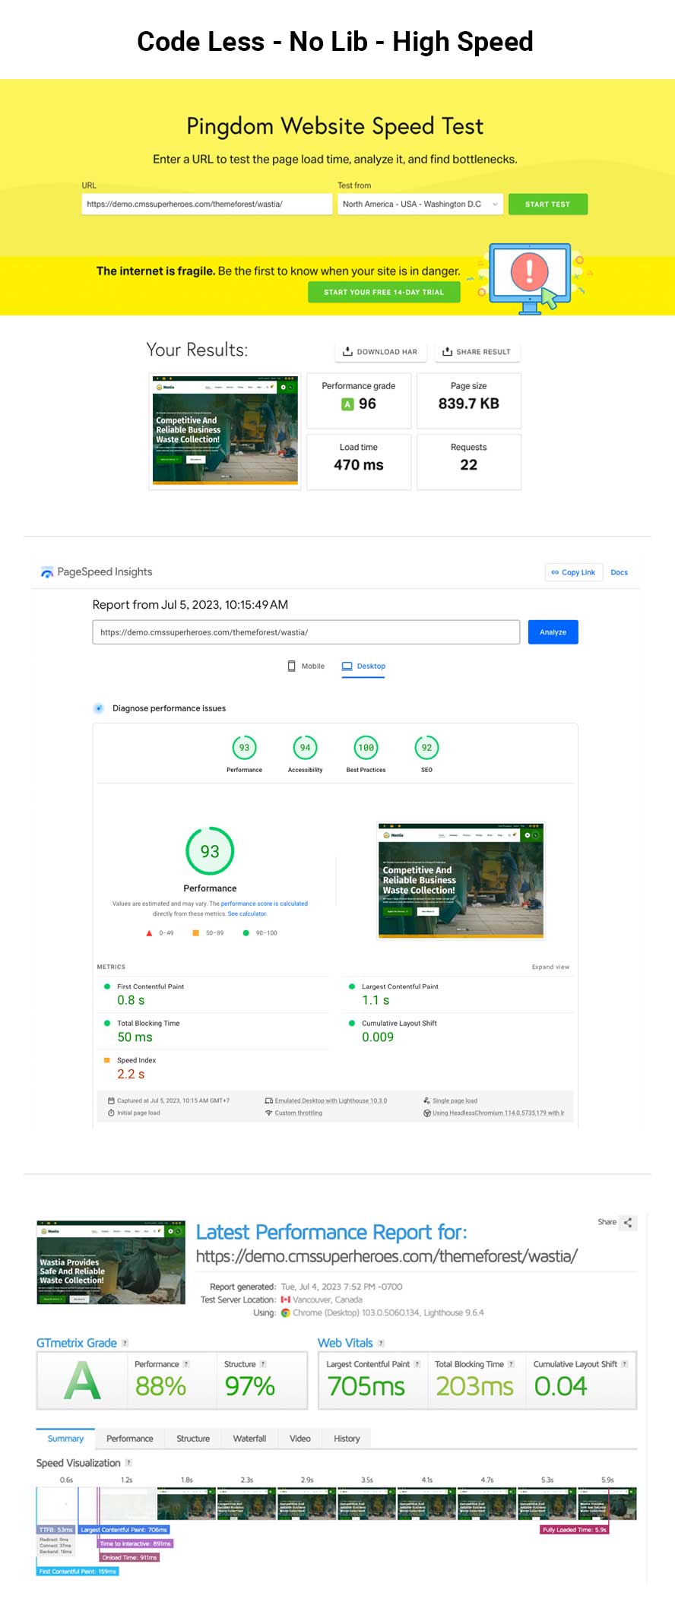Click the PageSpeed URL input field
The image size is (675, 1602).
coord(306,632)
